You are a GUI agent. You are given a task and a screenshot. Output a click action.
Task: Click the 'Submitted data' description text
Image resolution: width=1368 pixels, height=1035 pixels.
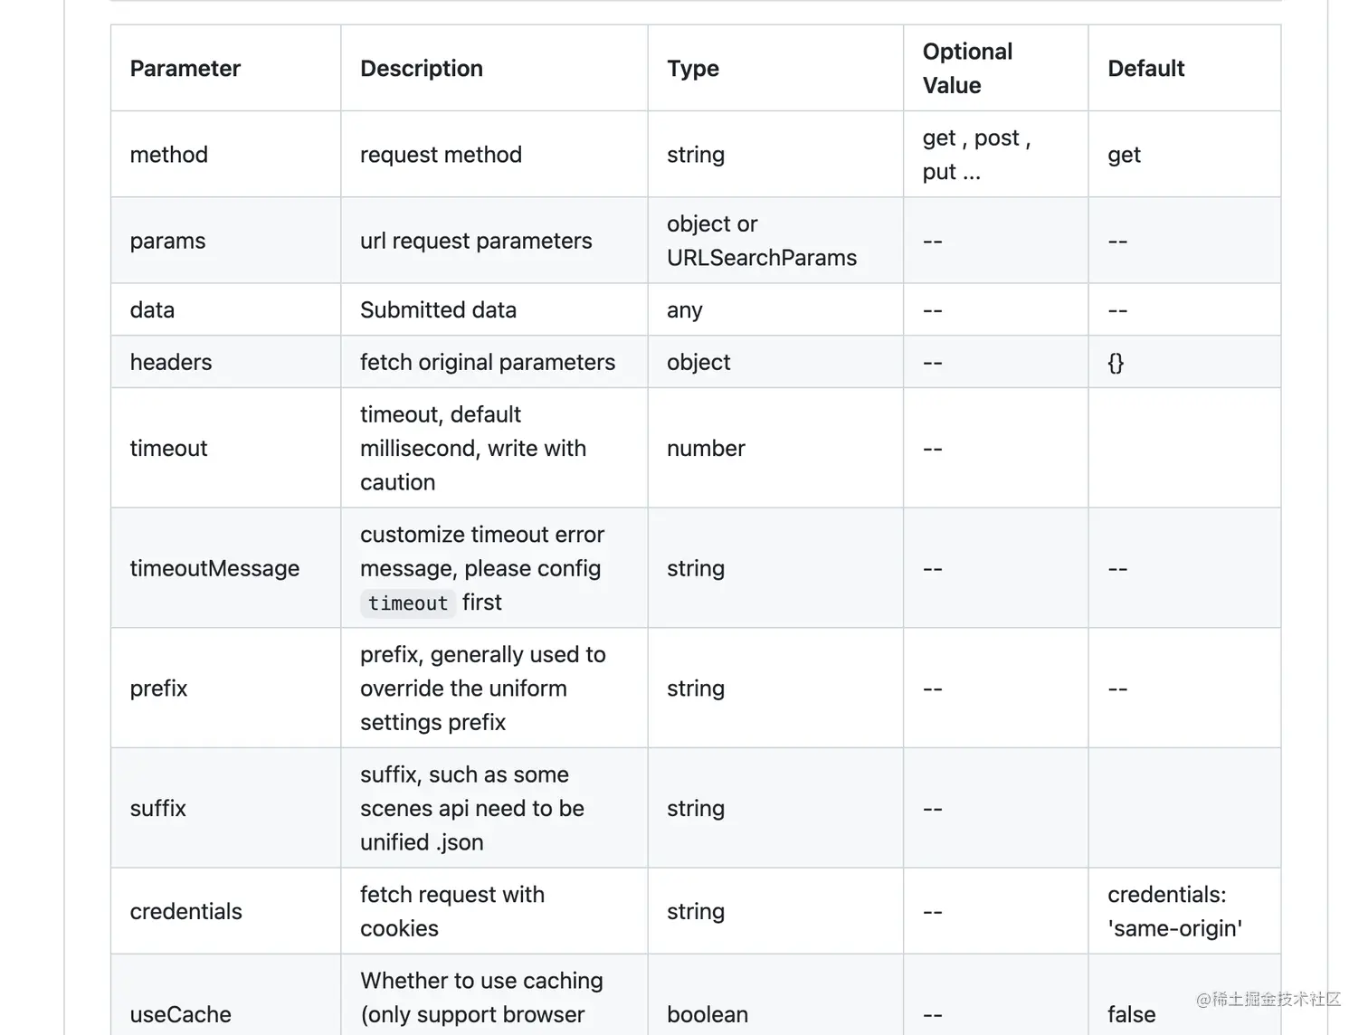[438, 310]
